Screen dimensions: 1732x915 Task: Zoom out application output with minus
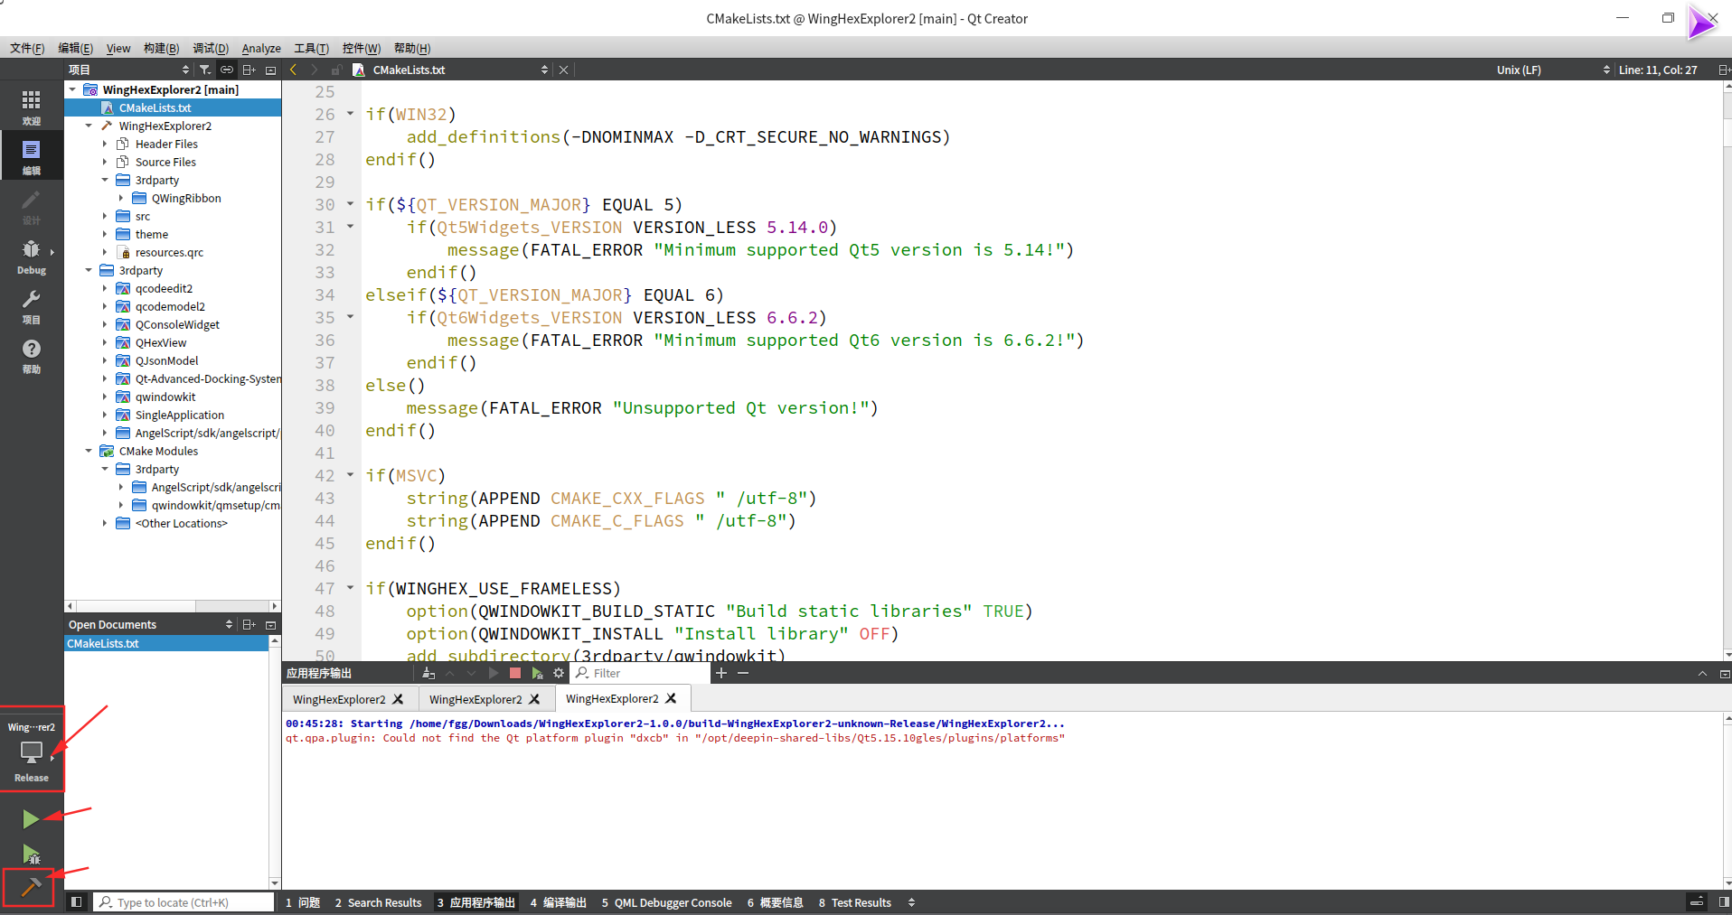point(743,673)
